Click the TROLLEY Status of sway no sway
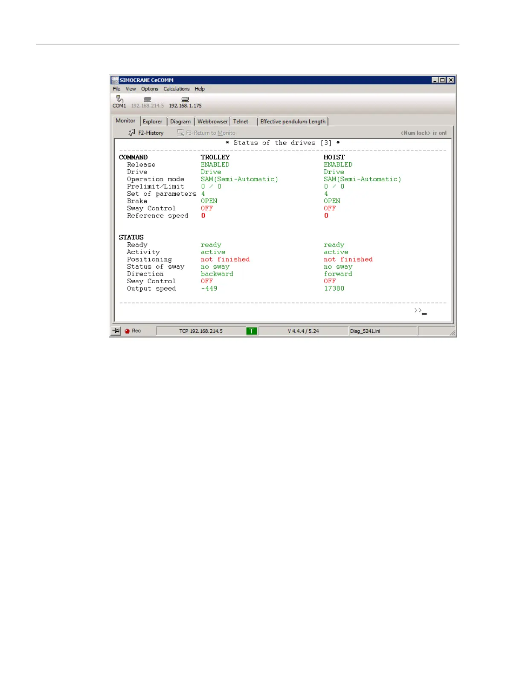 point(215,267)
